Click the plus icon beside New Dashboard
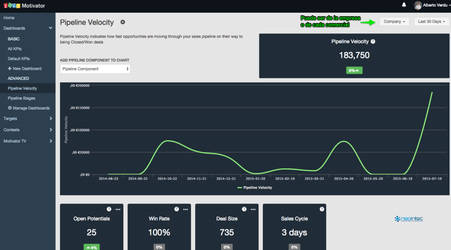 (x=10, y=68)
